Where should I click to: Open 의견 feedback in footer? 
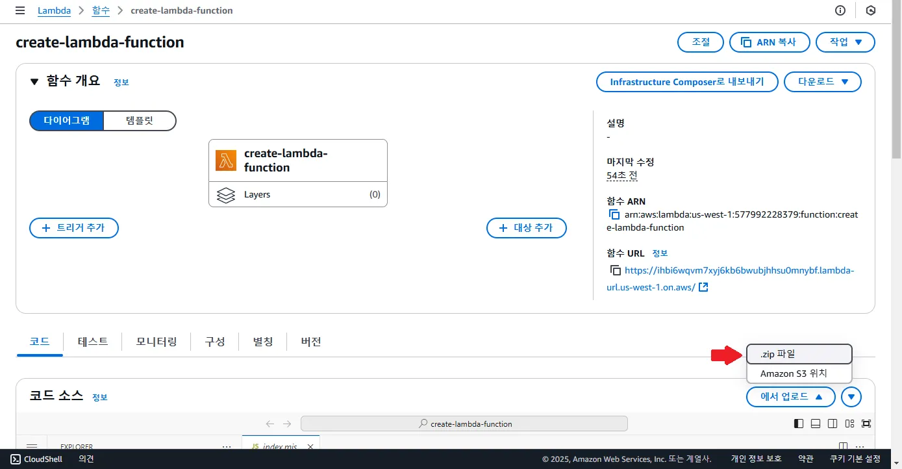pos(86,459)
